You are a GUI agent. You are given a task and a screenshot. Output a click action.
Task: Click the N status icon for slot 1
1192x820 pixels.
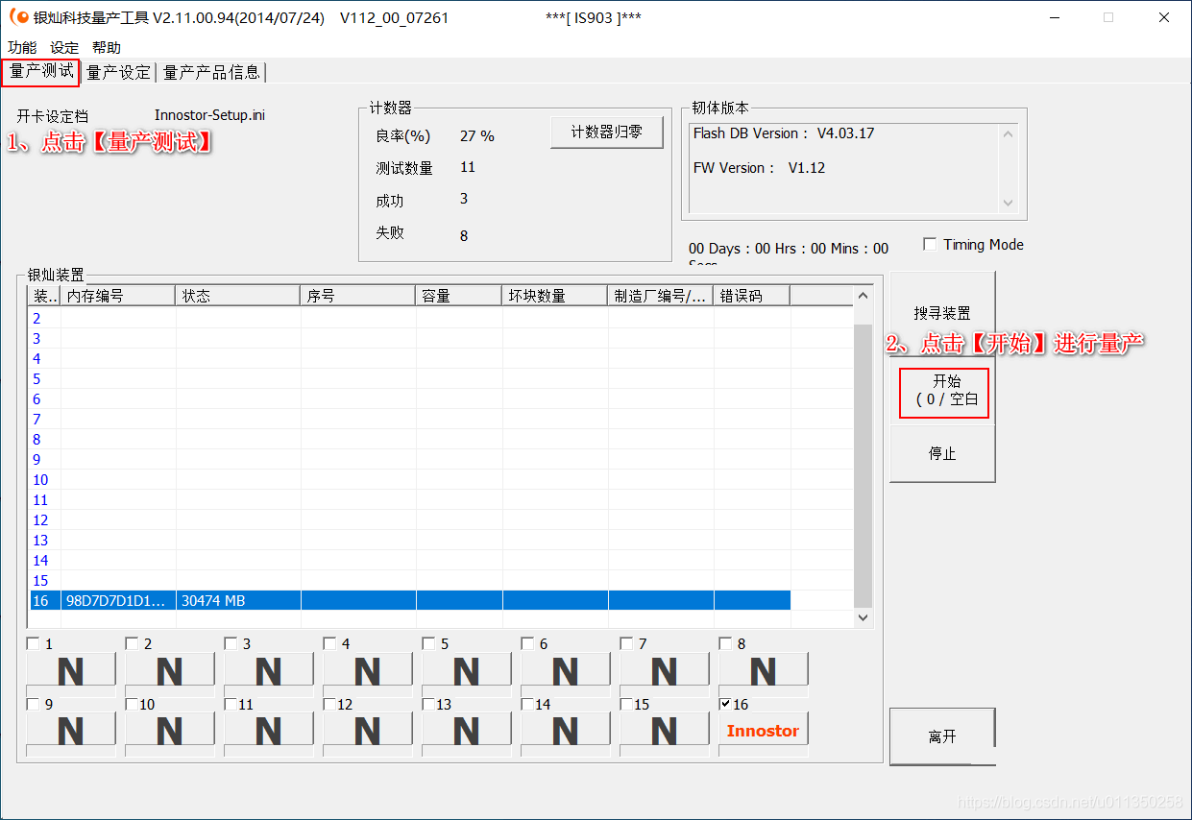click(x=70, y=670)
